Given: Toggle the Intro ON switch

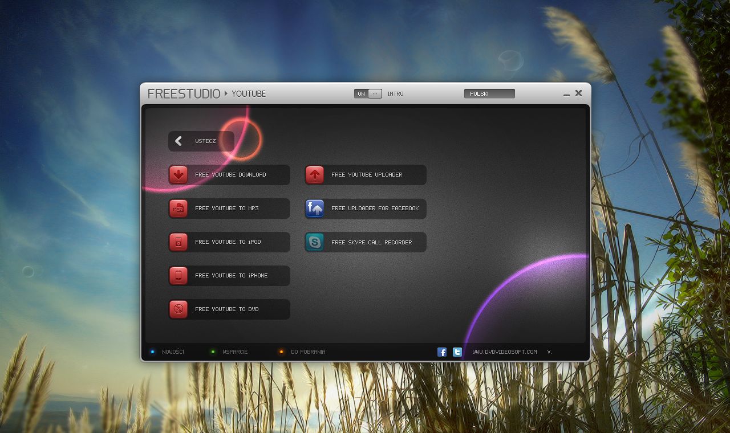Looking at the screenshot, I should (x=368, y=94).
